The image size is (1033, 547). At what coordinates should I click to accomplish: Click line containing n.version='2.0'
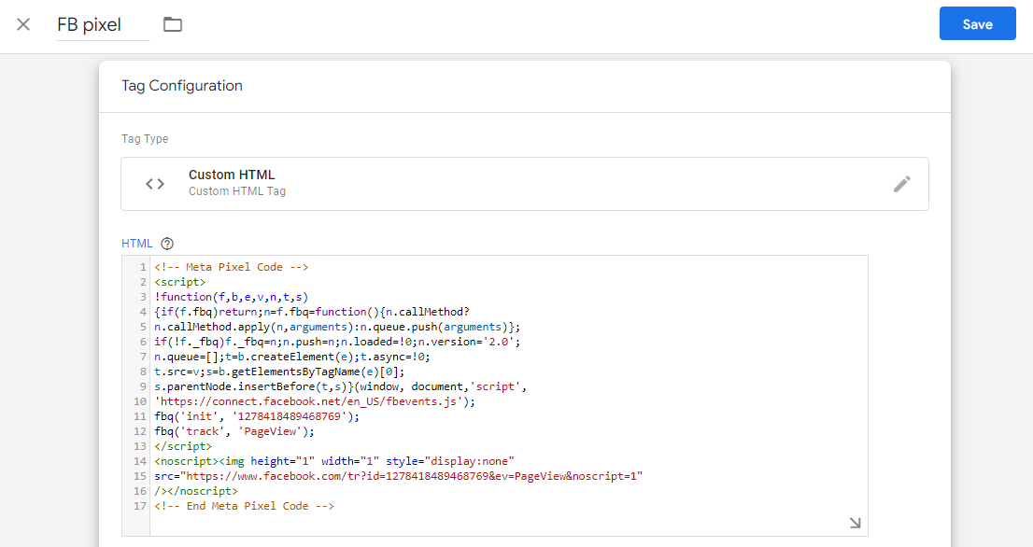[337, 343]
